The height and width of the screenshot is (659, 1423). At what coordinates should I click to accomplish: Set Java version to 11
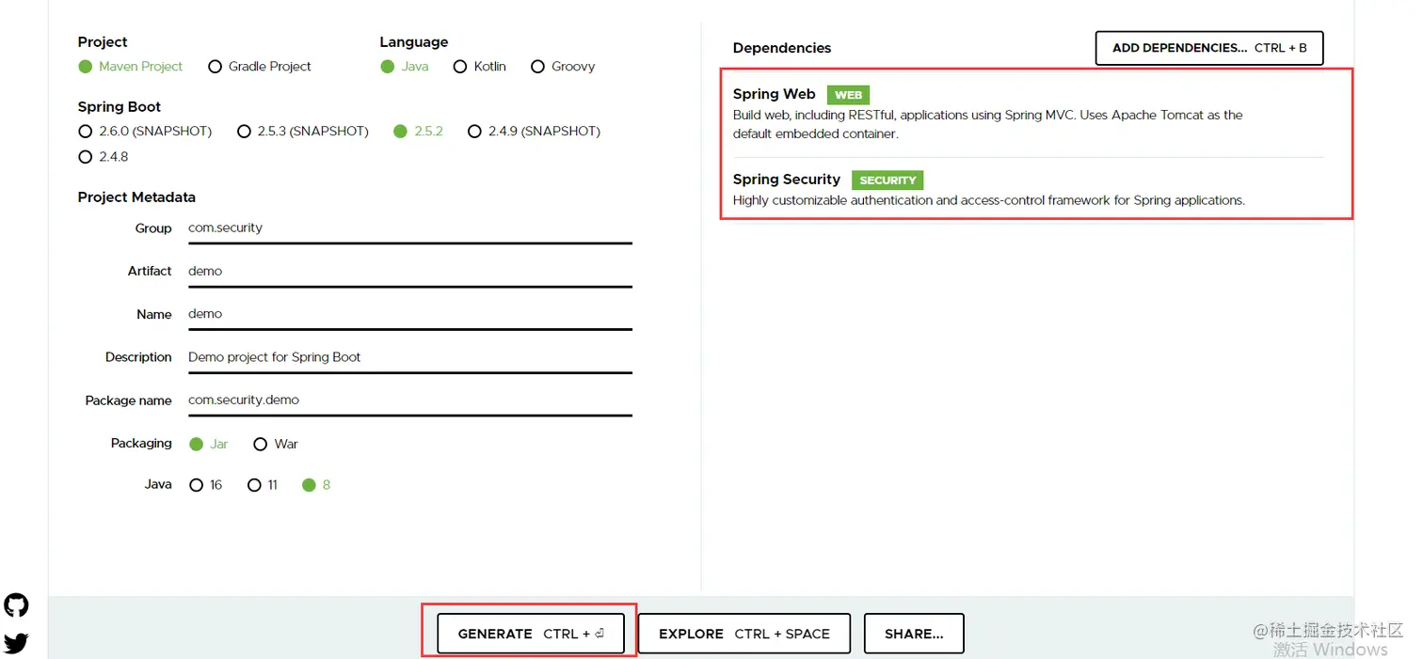pos(262,485)
